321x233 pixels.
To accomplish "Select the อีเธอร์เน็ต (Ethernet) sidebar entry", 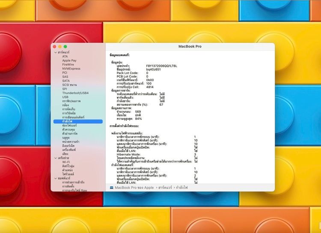I will pyautogui.click(x=68, y=146).
